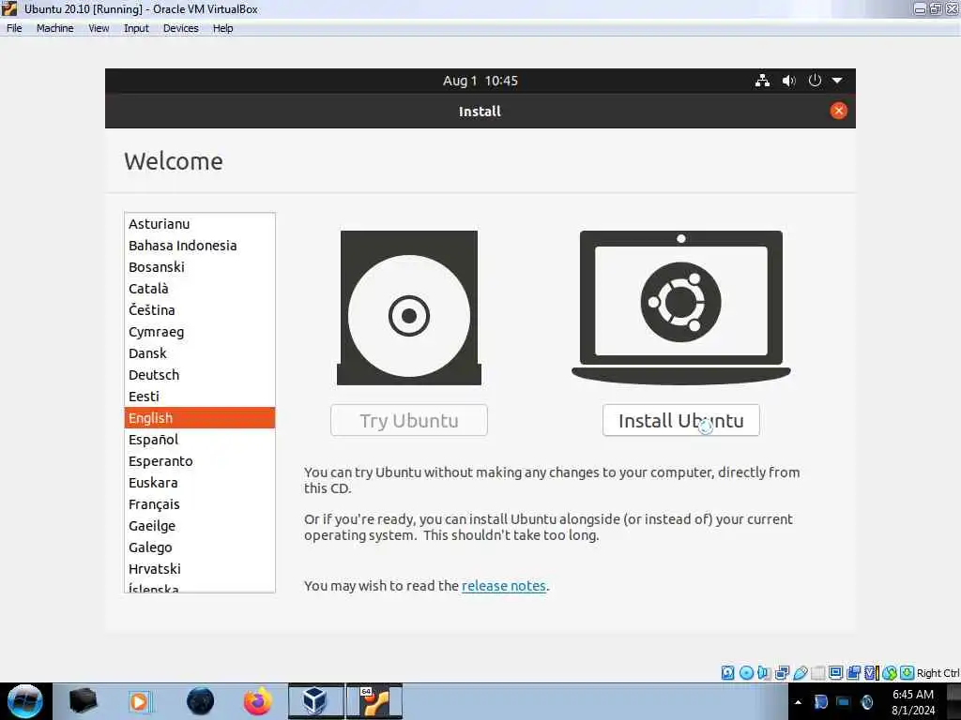Image resolution: width=961 pixels, height=720 pixels.
Task: Open the VirtualBox File menu
Action: click(x=14, y=28)
